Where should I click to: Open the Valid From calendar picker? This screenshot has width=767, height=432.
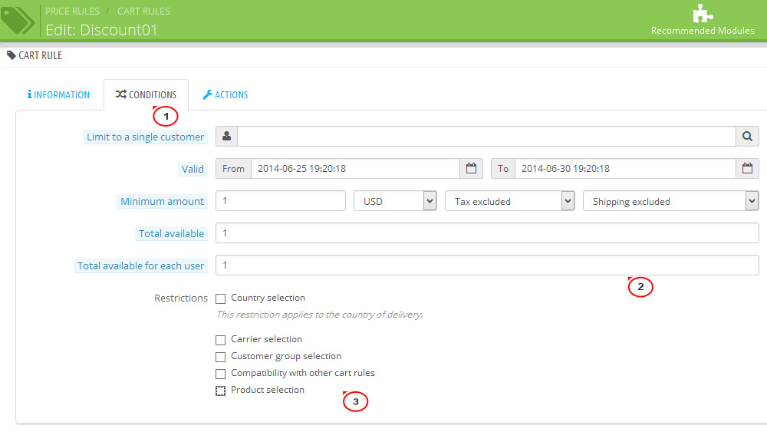pos(471,168)
